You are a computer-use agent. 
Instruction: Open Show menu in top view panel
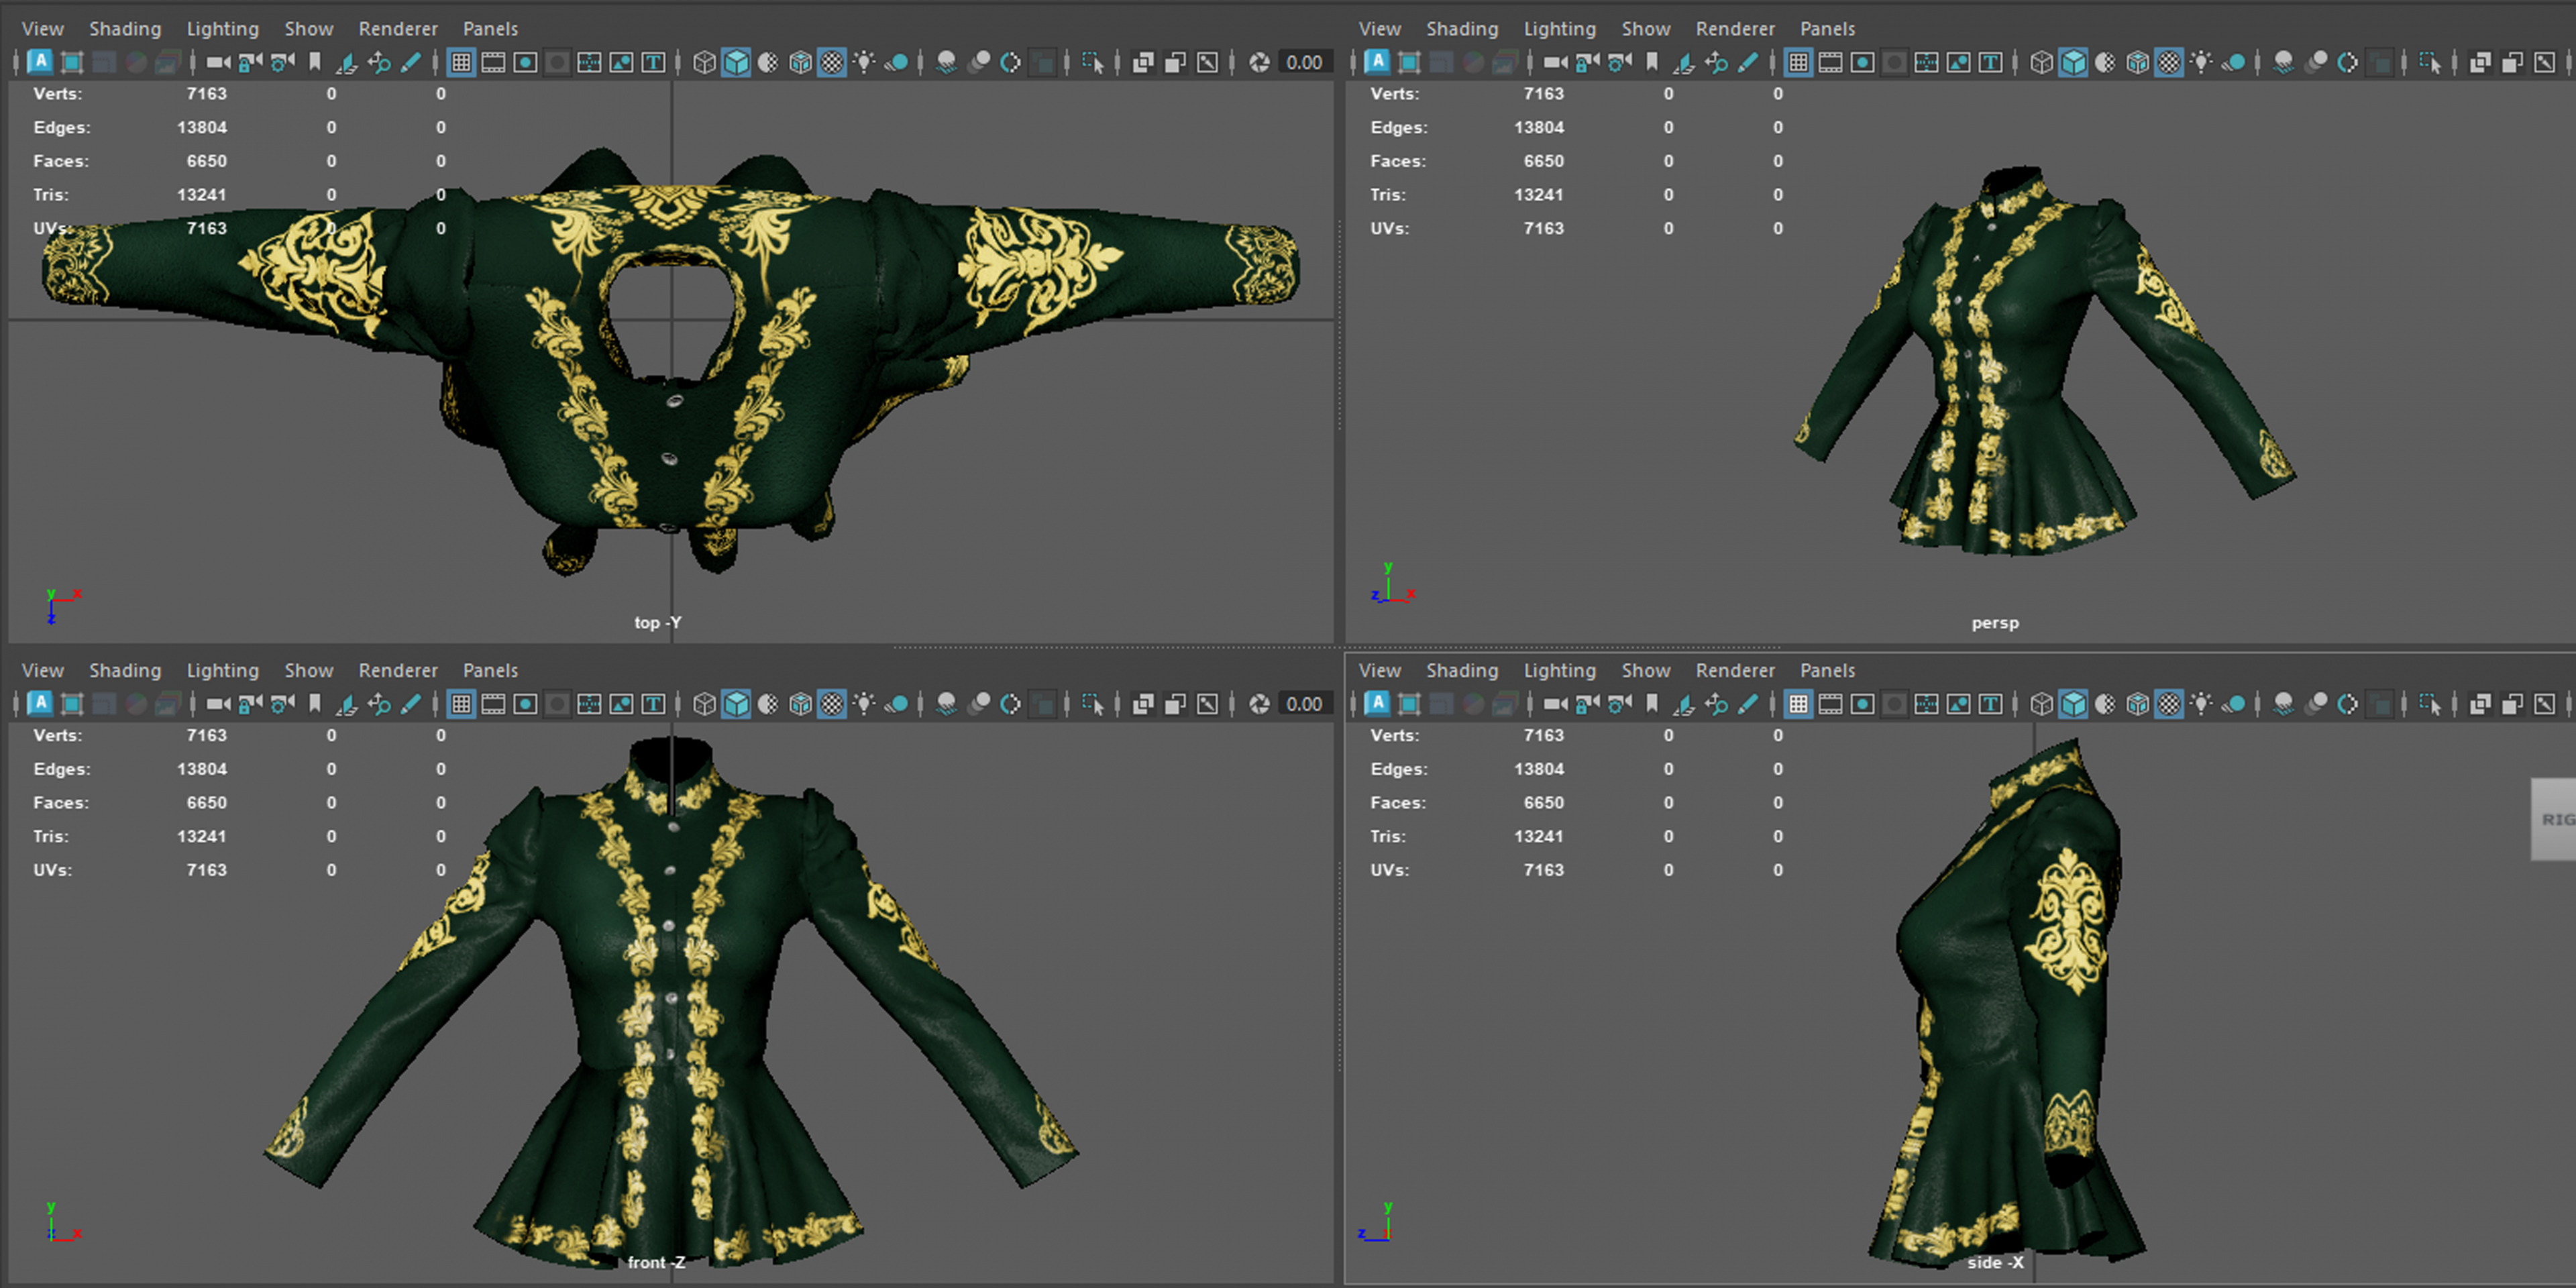309,29
